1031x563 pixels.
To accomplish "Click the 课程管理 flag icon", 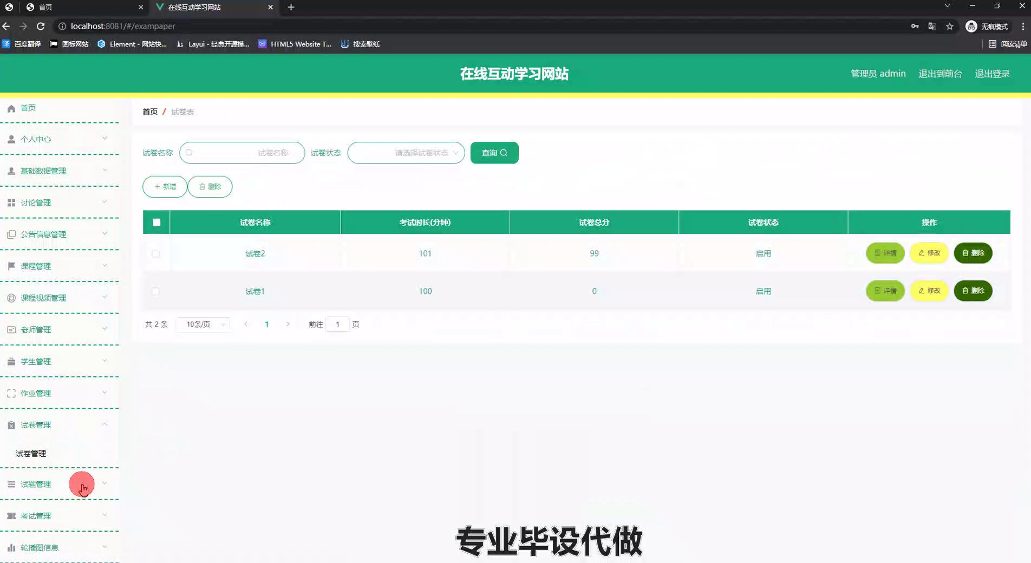I will click(x=11, y=266).
